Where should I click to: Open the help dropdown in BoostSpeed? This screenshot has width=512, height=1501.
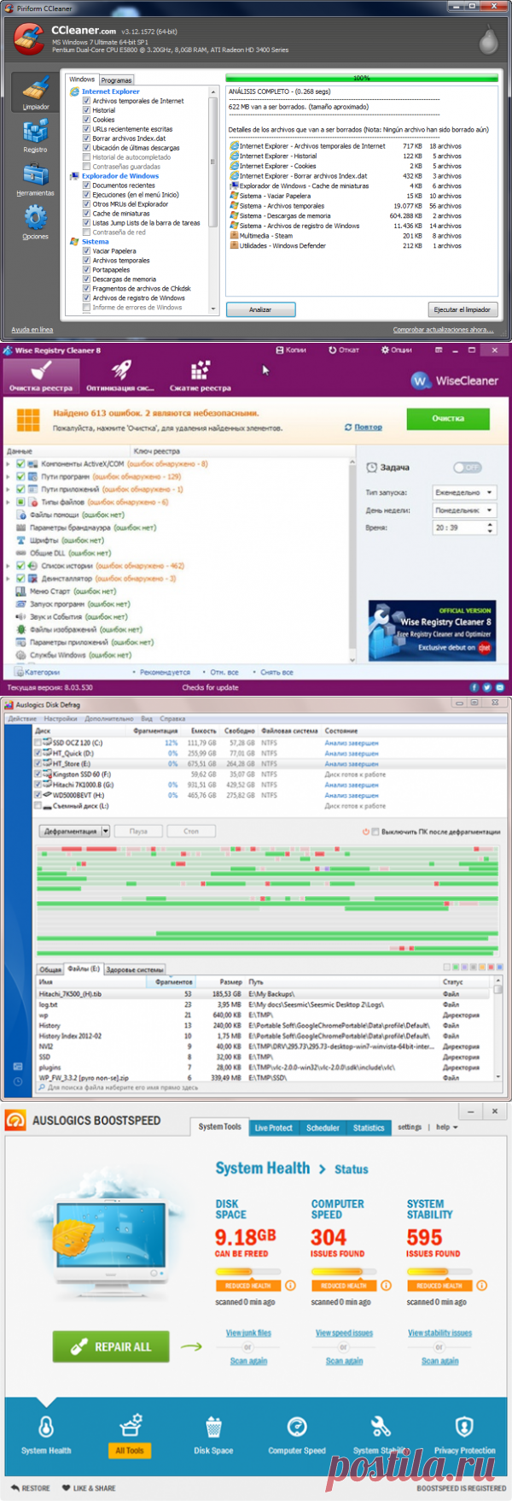pos(447,1127)
